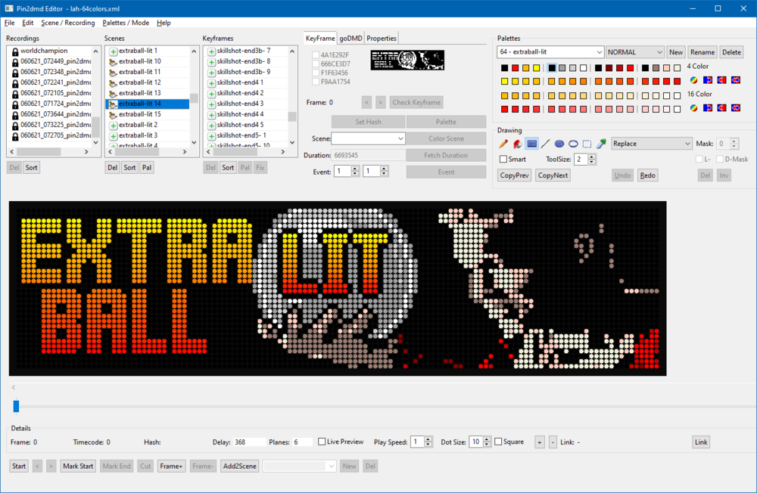Switch to the Properties tab

382,38
